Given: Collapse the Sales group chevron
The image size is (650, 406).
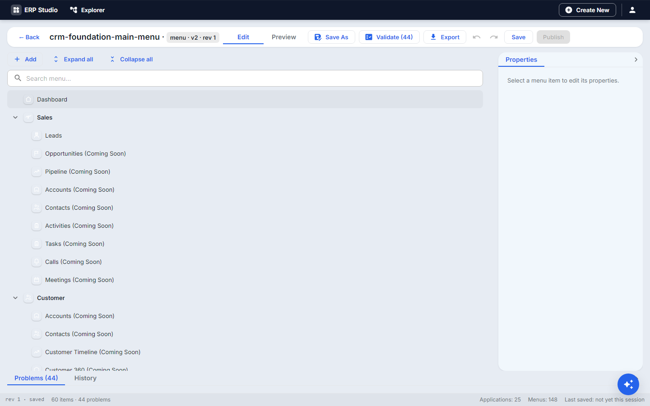Looking at the screenshot, I should 15,117.
